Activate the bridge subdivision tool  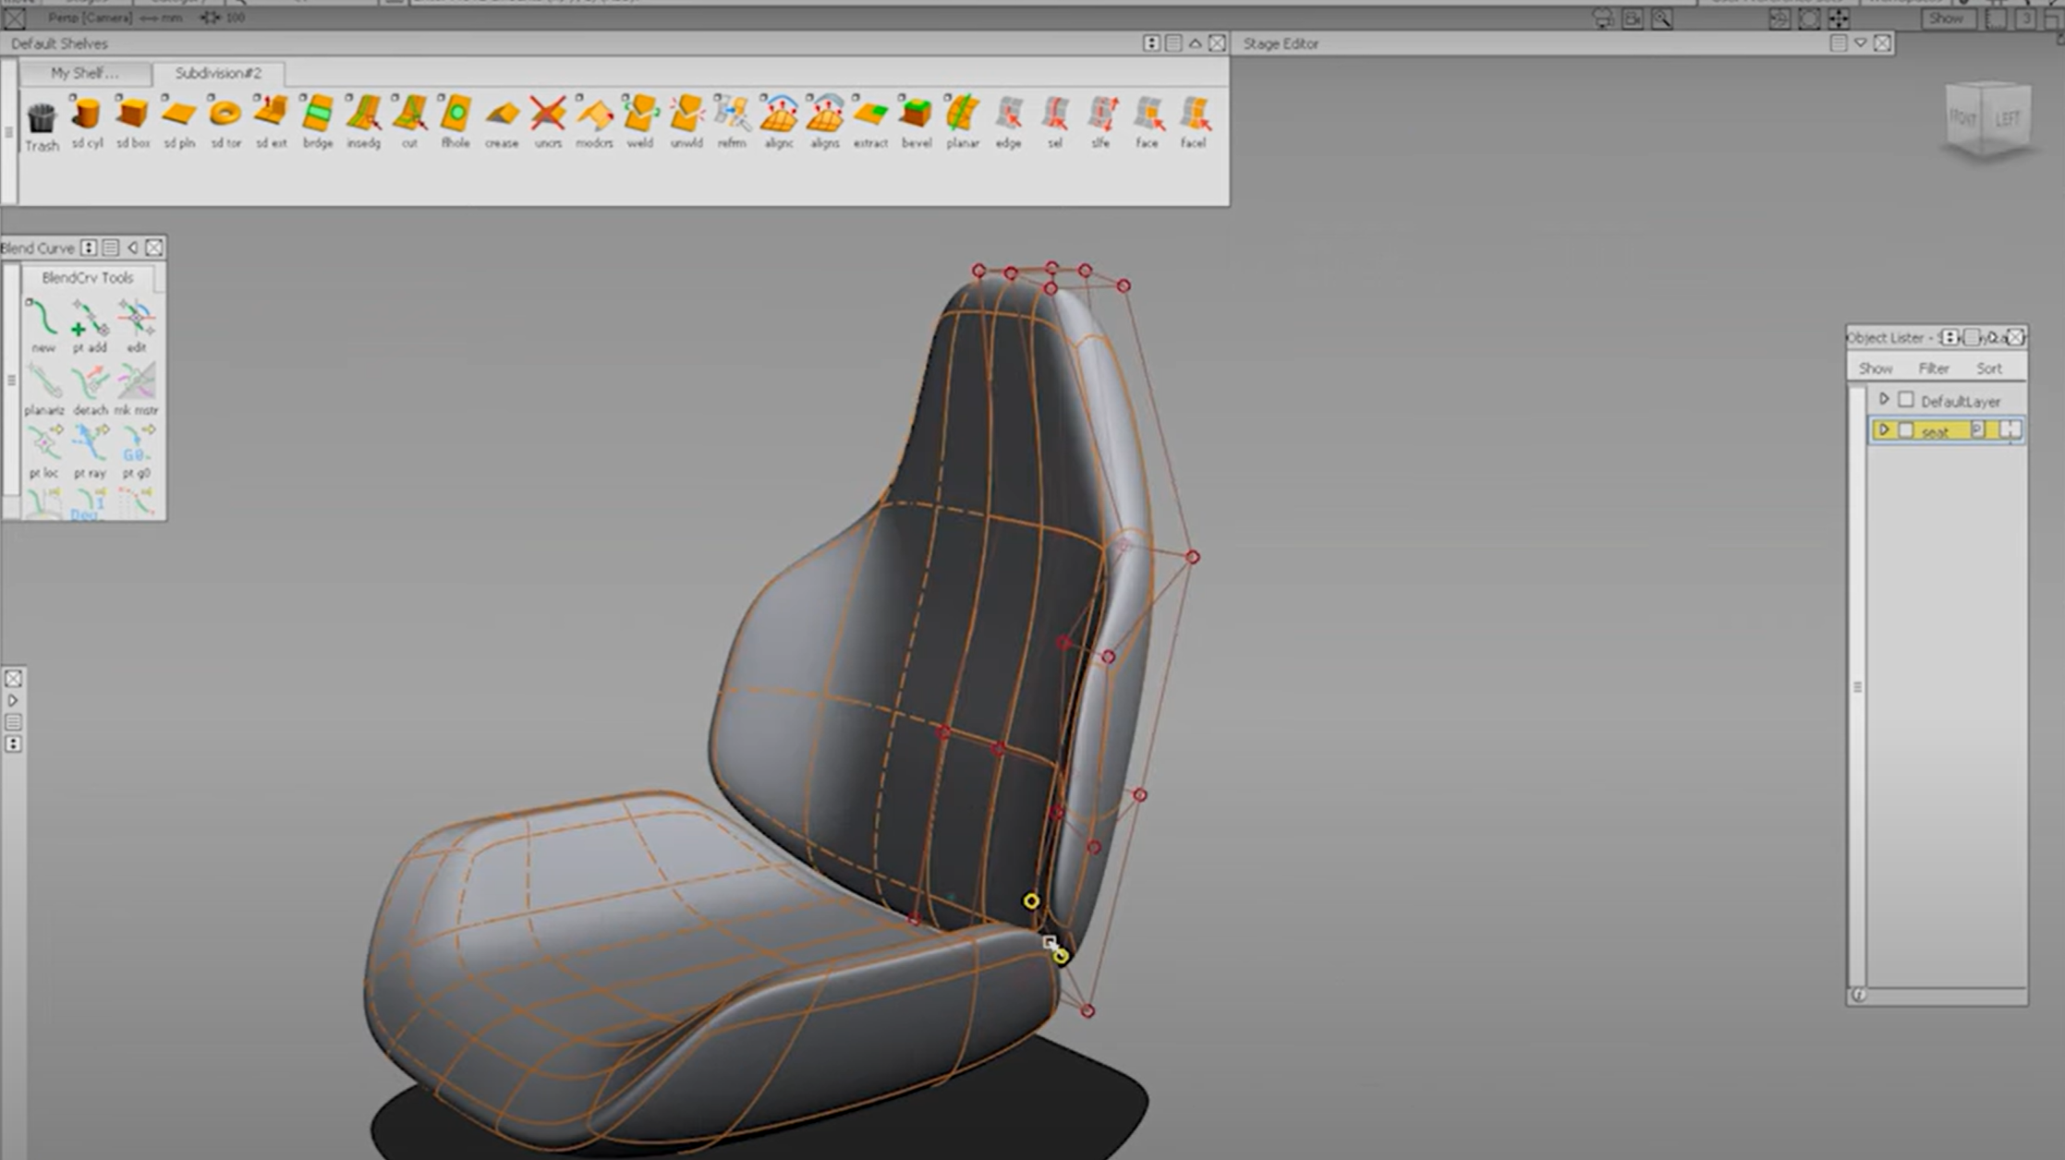(317, 118)
